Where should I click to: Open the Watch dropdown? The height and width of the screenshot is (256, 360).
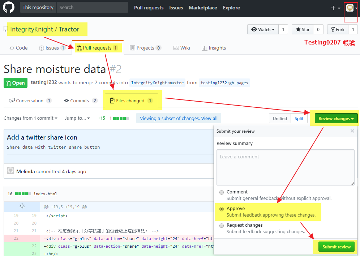[263, 29]
